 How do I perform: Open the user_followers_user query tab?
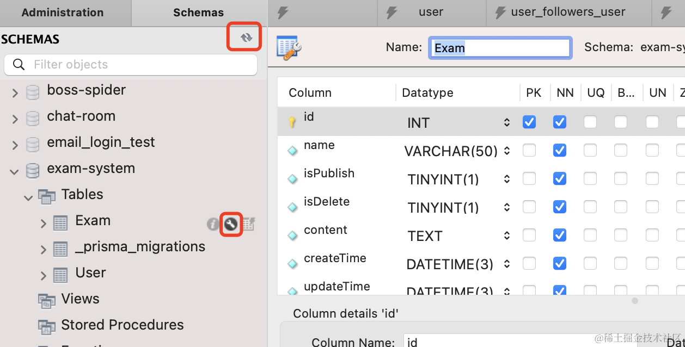pyautogui.click(x=567, y=13)
